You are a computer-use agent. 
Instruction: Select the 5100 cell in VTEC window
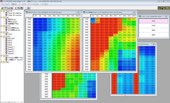click(x=153, y=26)
